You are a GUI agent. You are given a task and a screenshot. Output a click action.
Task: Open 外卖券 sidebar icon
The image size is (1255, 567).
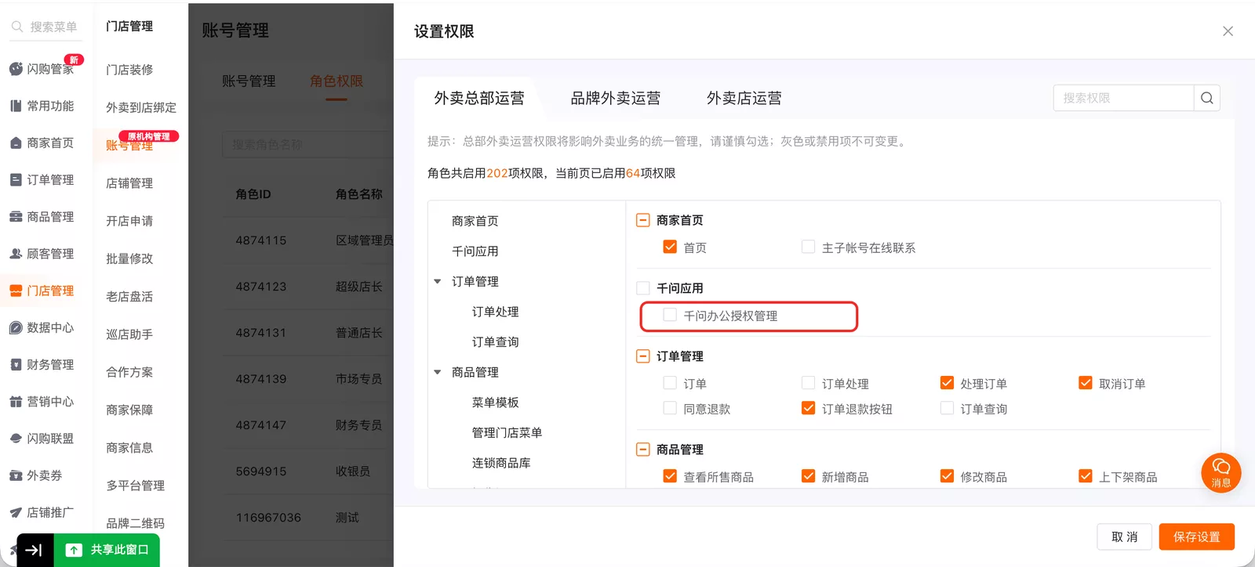coord(16,475)
